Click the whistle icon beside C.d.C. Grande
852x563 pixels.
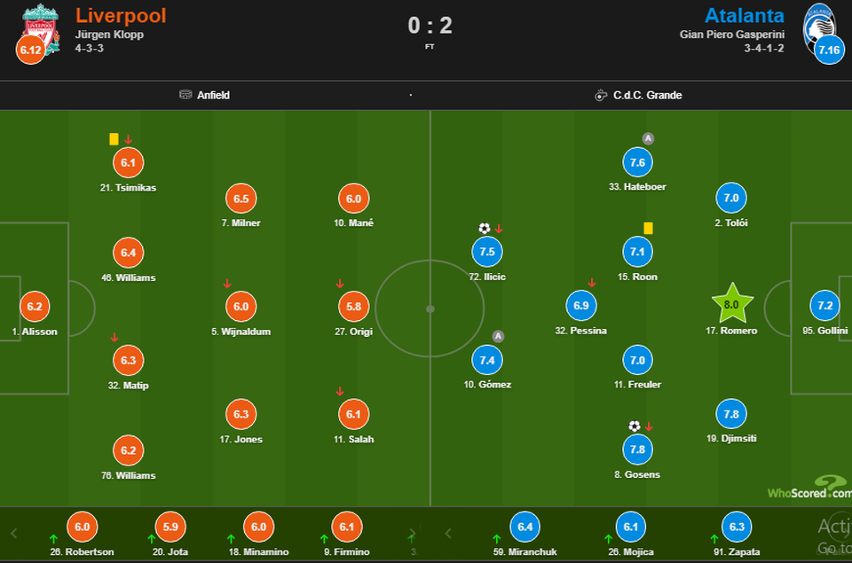point(601,95)
